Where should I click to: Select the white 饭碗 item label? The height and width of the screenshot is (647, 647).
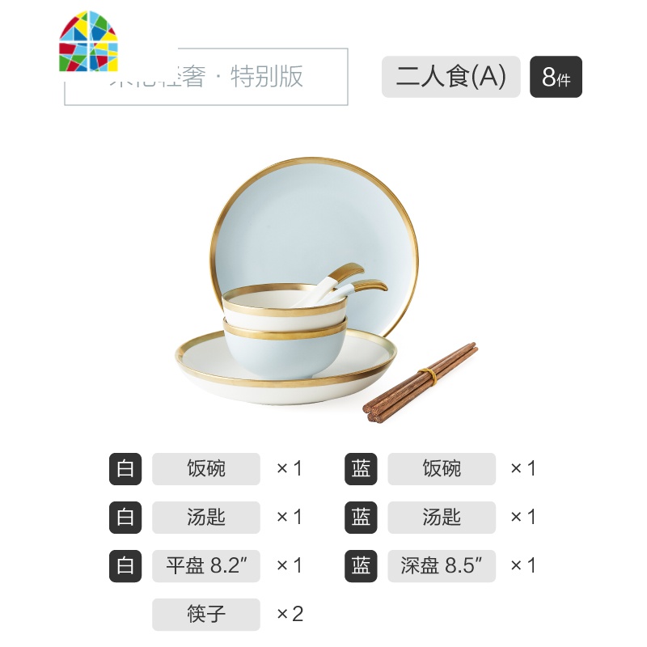tap(206, 469)
